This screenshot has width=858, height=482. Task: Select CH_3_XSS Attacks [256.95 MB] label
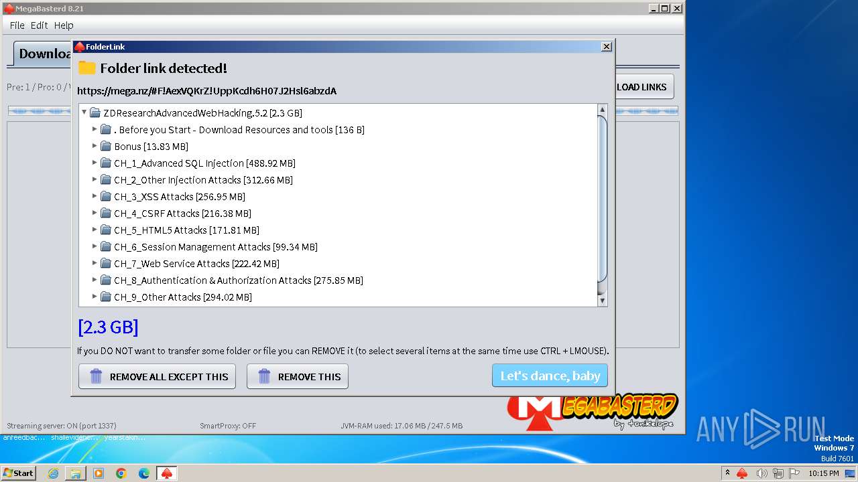pyautogui.click(x=179, y=196)
